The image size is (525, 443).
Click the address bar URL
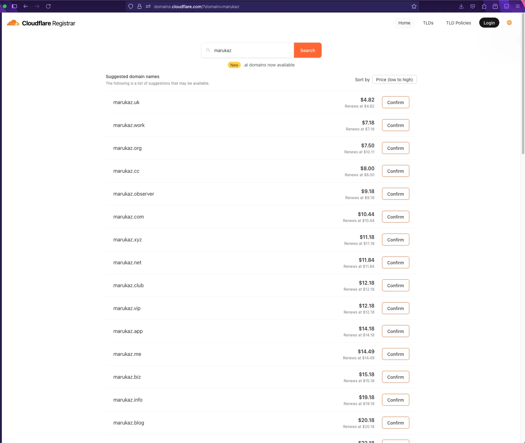click(x=197, y=7)
